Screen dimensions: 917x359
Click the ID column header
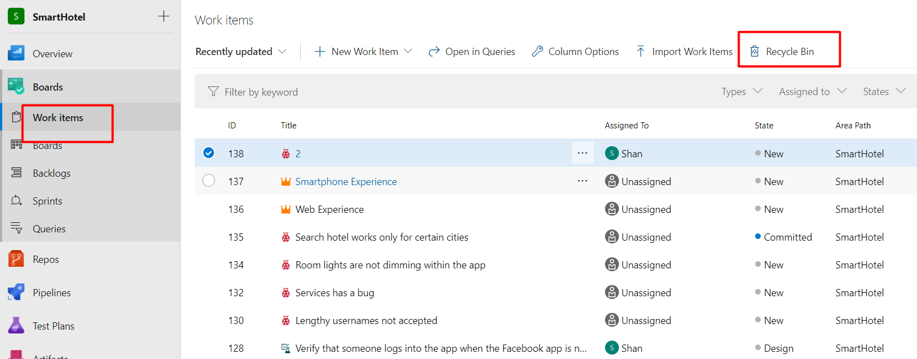pos(232,126)
